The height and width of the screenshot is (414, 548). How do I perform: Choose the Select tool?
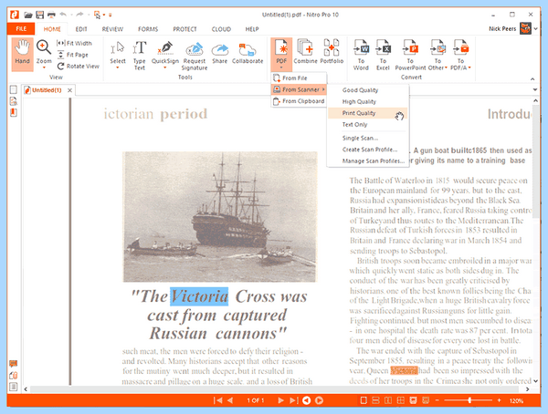point(118,54)
